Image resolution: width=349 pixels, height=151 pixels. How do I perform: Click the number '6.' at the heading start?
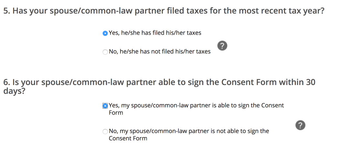[x=7, y=82]
